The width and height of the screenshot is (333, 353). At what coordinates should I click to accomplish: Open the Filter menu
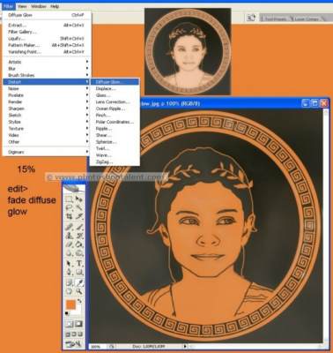9,6
